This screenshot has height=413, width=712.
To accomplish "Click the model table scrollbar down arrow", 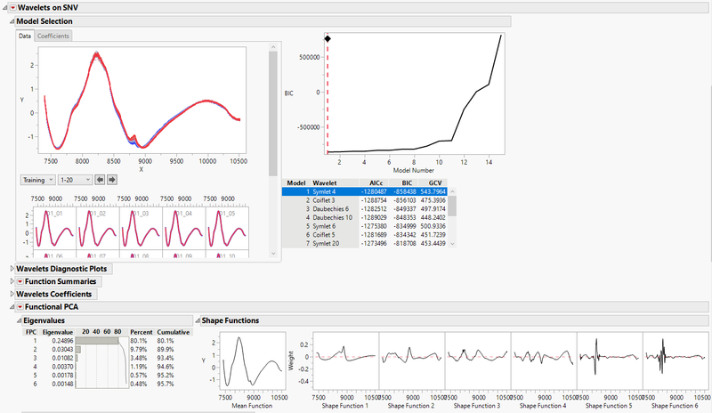I will tap(452, 244).
